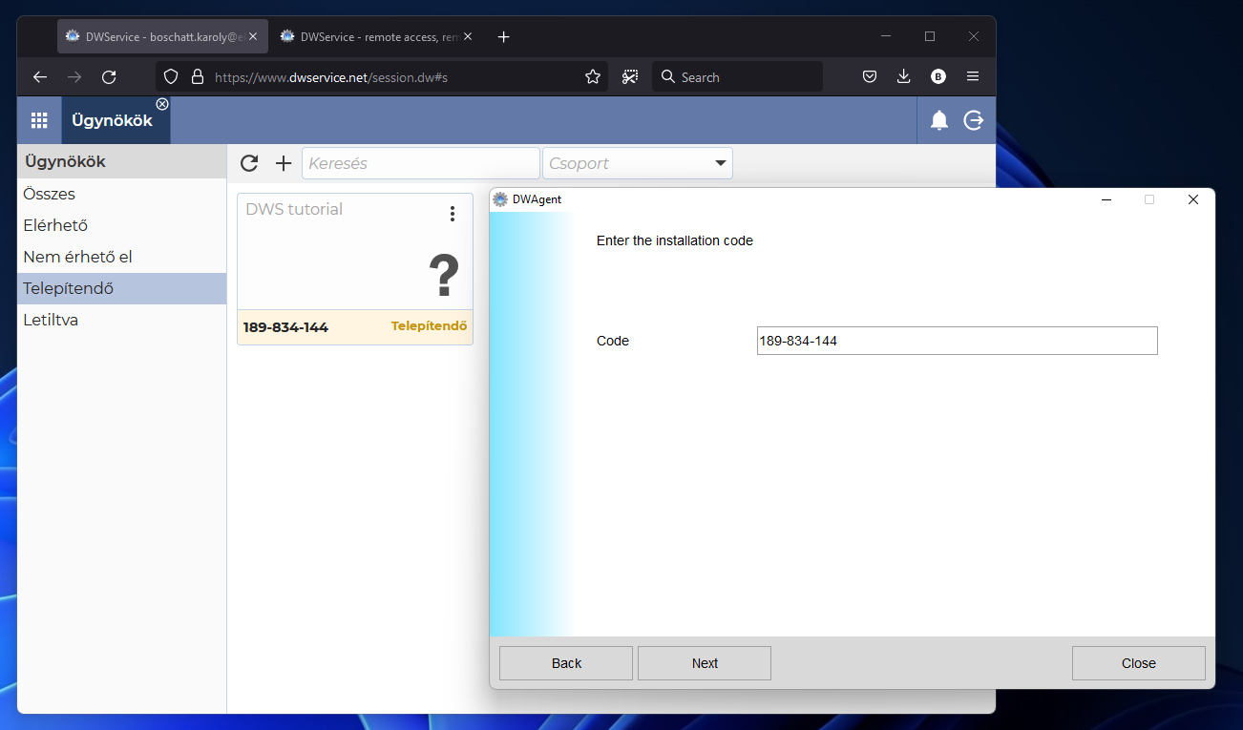Click the Firefox Search box

coord(737,77)
